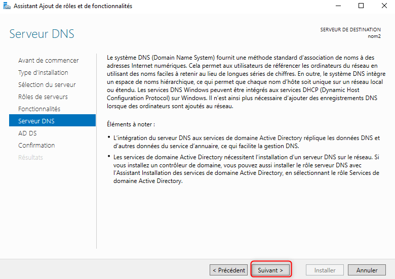Click the wizard icon in title bar

pyautogui.click(x=7, y=6)
